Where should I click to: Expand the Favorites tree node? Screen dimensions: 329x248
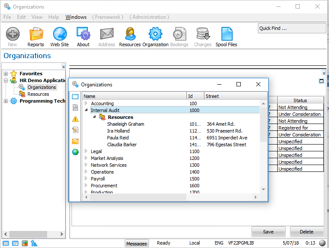coord(6,74)
